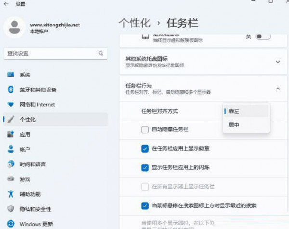Uncheck 在任务栏应用上显示徽章 checkbox

tap(145, 149)
